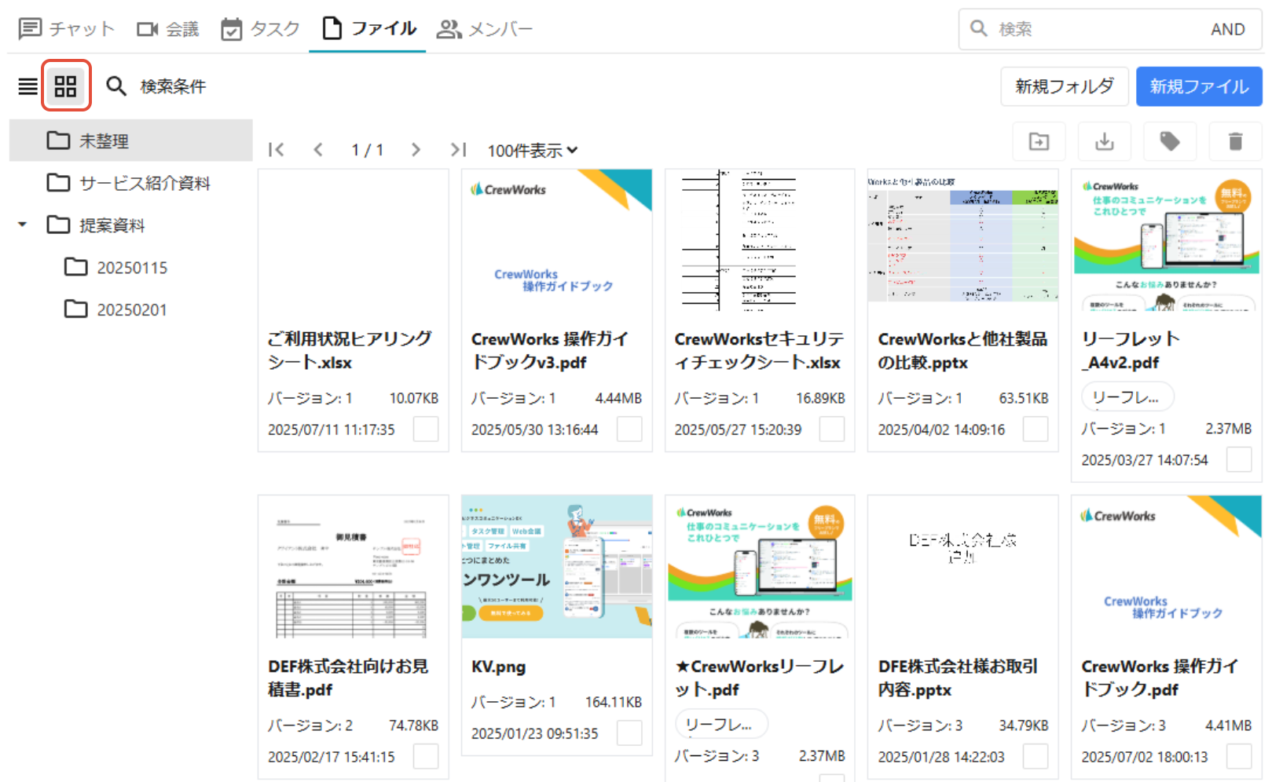The height and width of the screenshot is (782, 1272).
Task: Click file name DEF株式会社向けお見積書.pdf
Action: 348,678
